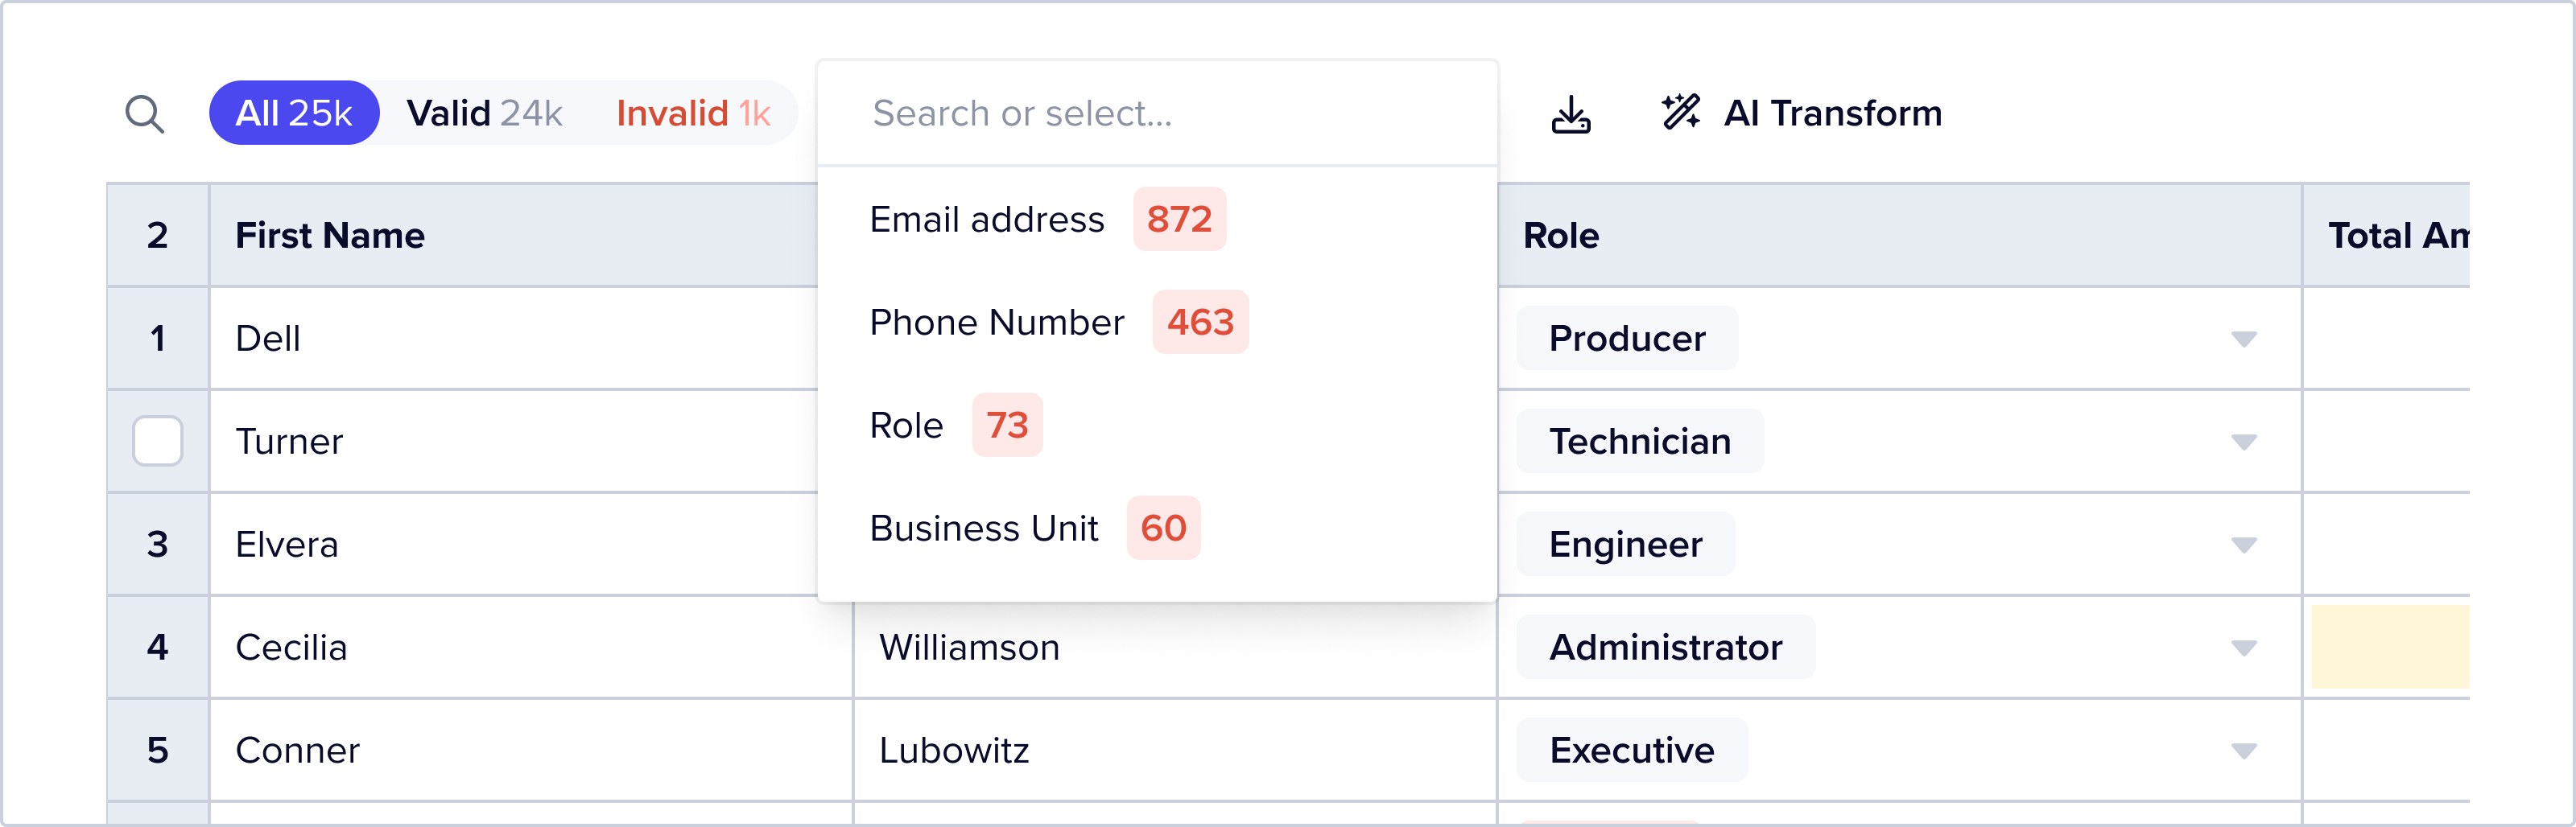Switch to the All 25k tab
This screenshot has height=827, width=2576.
click(x=293, y=113)
